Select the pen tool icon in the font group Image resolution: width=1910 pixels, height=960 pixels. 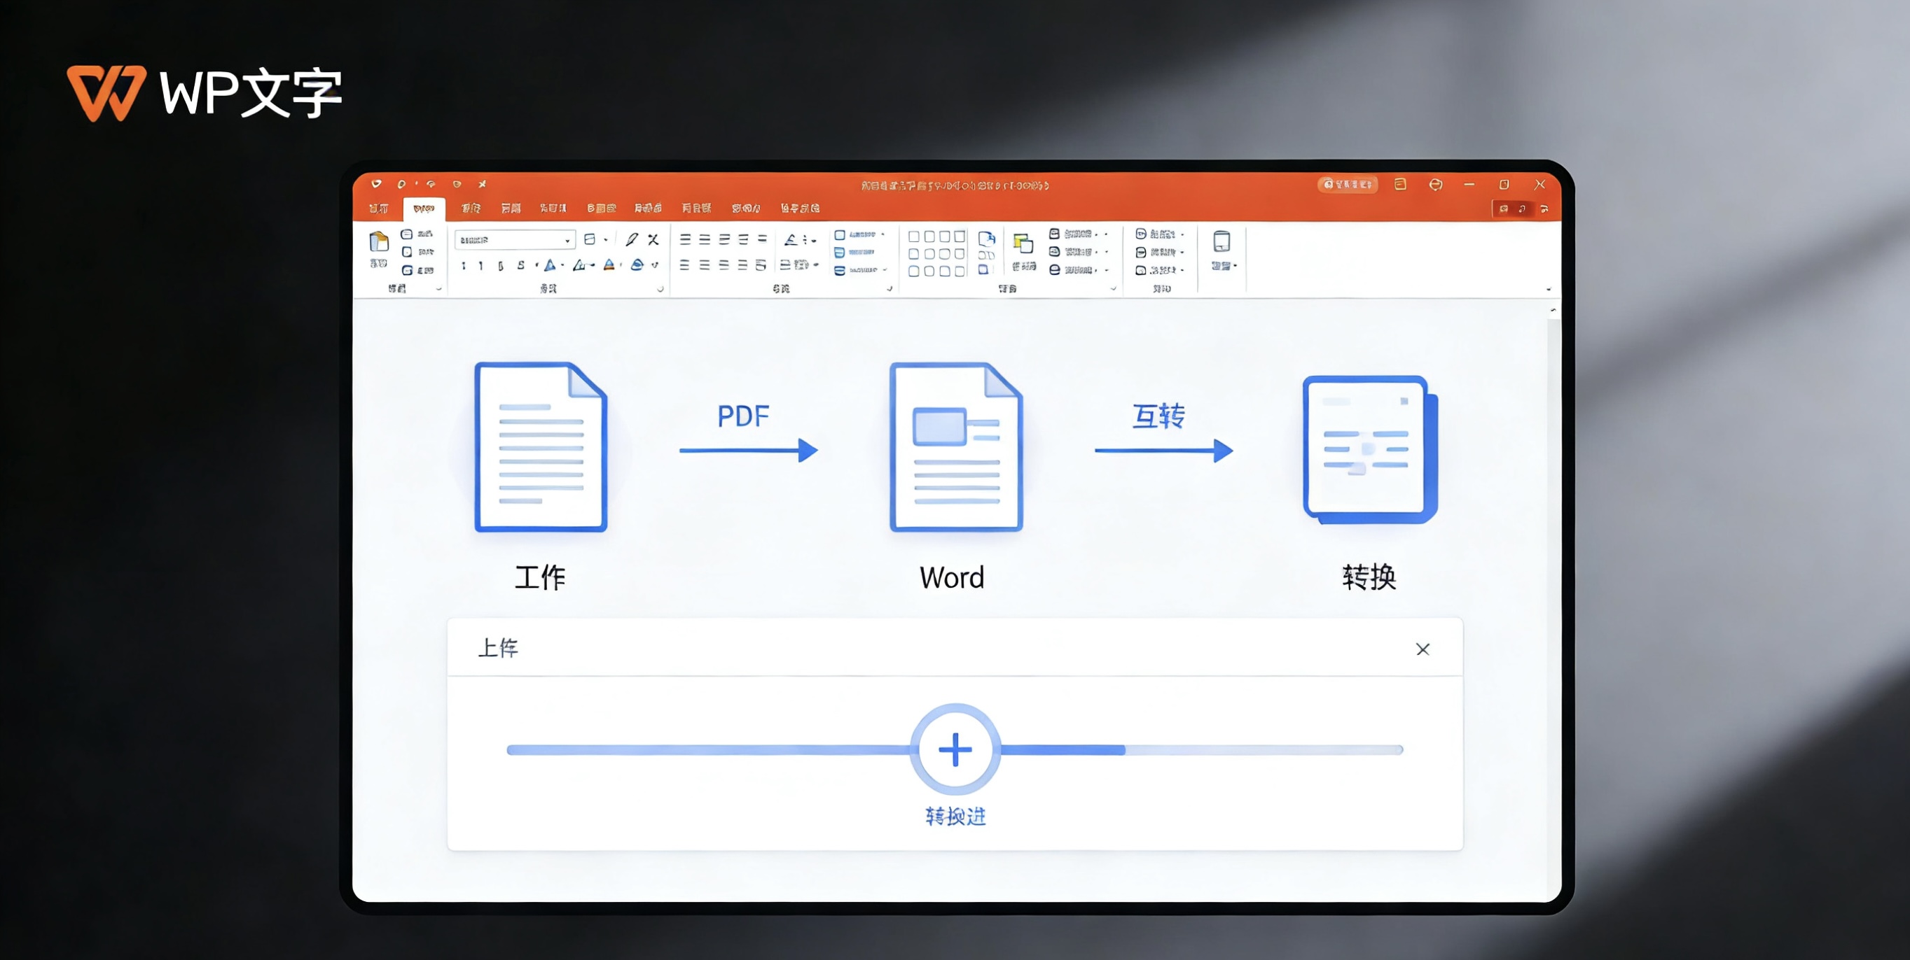(x=633, y=240)
